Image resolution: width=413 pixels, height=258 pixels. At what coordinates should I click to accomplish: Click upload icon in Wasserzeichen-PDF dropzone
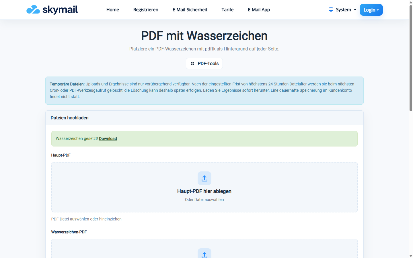(x=204, y=253)
